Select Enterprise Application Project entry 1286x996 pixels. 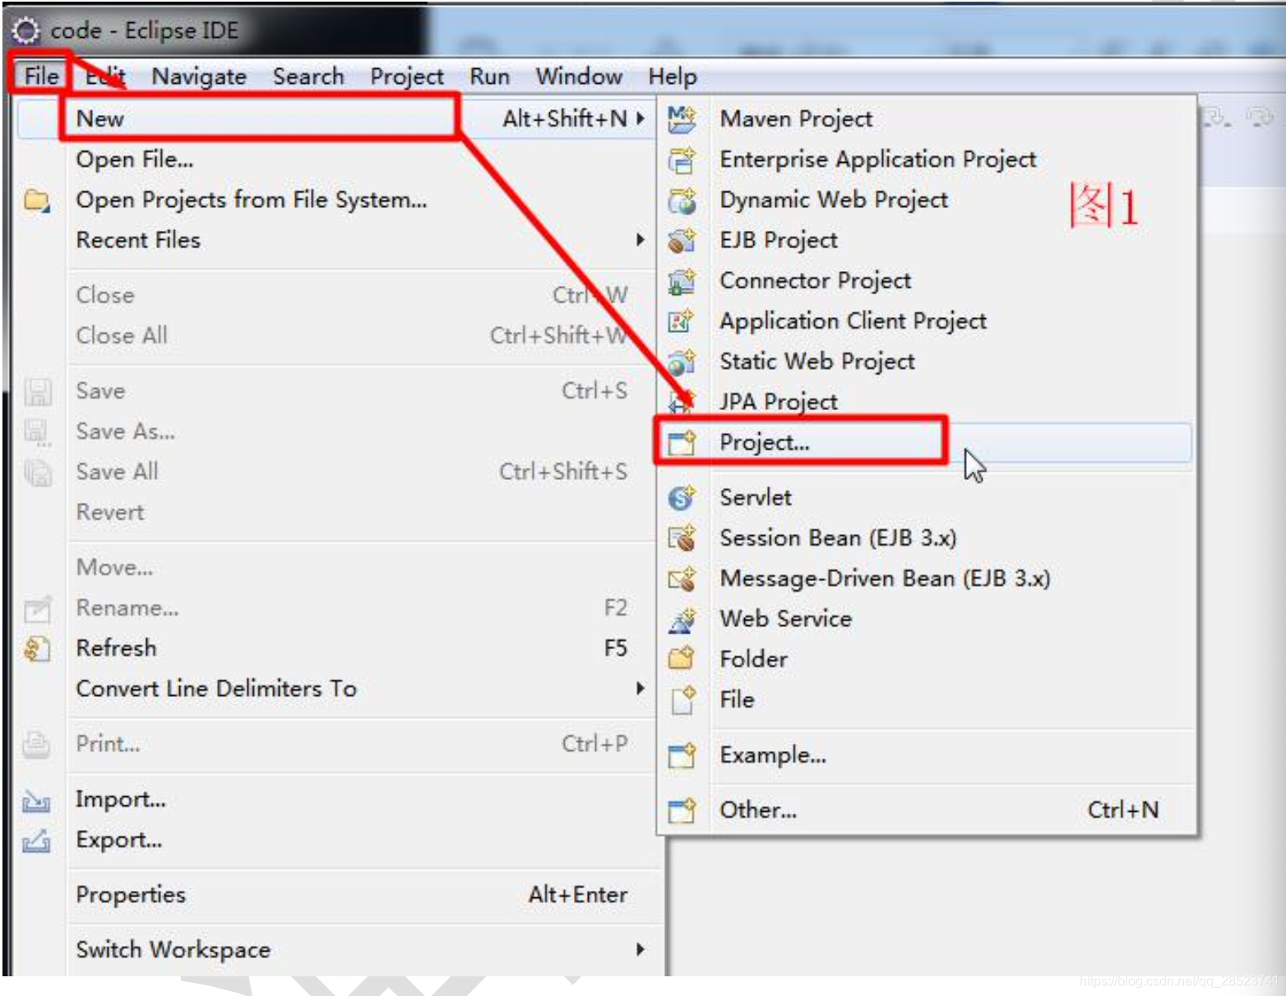click(927, 159)
